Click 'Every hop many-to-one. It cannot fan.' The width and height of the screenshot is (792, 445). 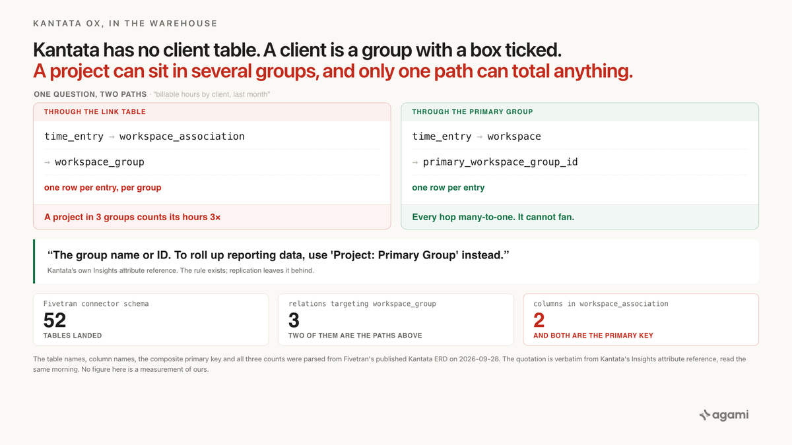click(493, 217)
